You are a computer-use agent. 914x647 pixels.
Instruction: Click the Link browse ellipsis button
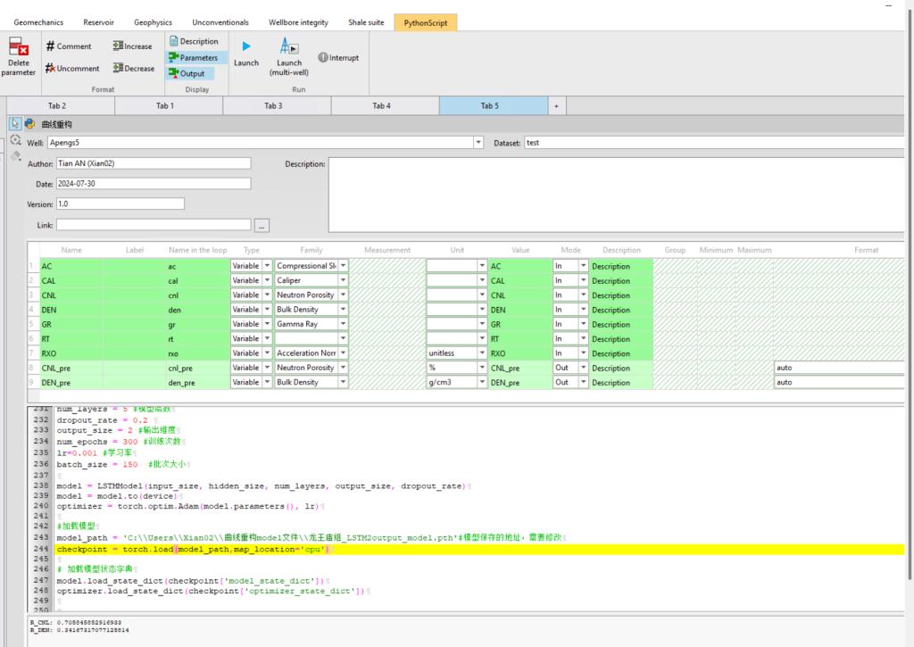pos(262,225)
